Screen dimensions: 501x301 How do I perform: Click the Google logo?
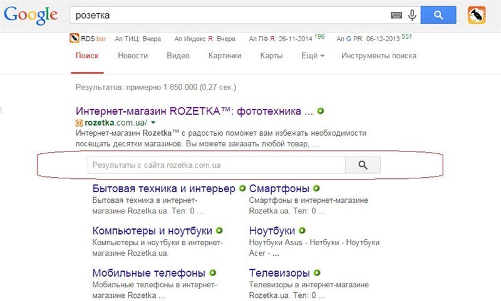(x=30, y=15)
